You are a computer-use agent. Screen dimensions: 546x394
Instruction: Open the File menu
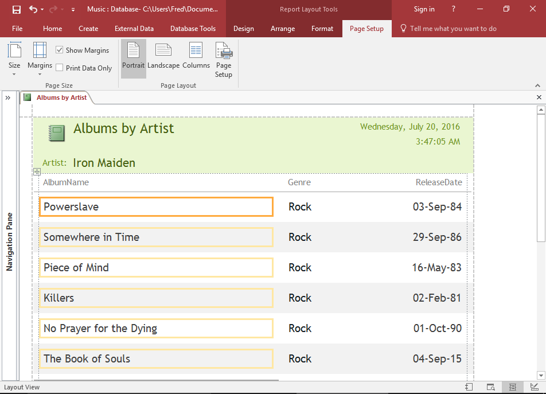pyautogui.click(x=17, y=29)
